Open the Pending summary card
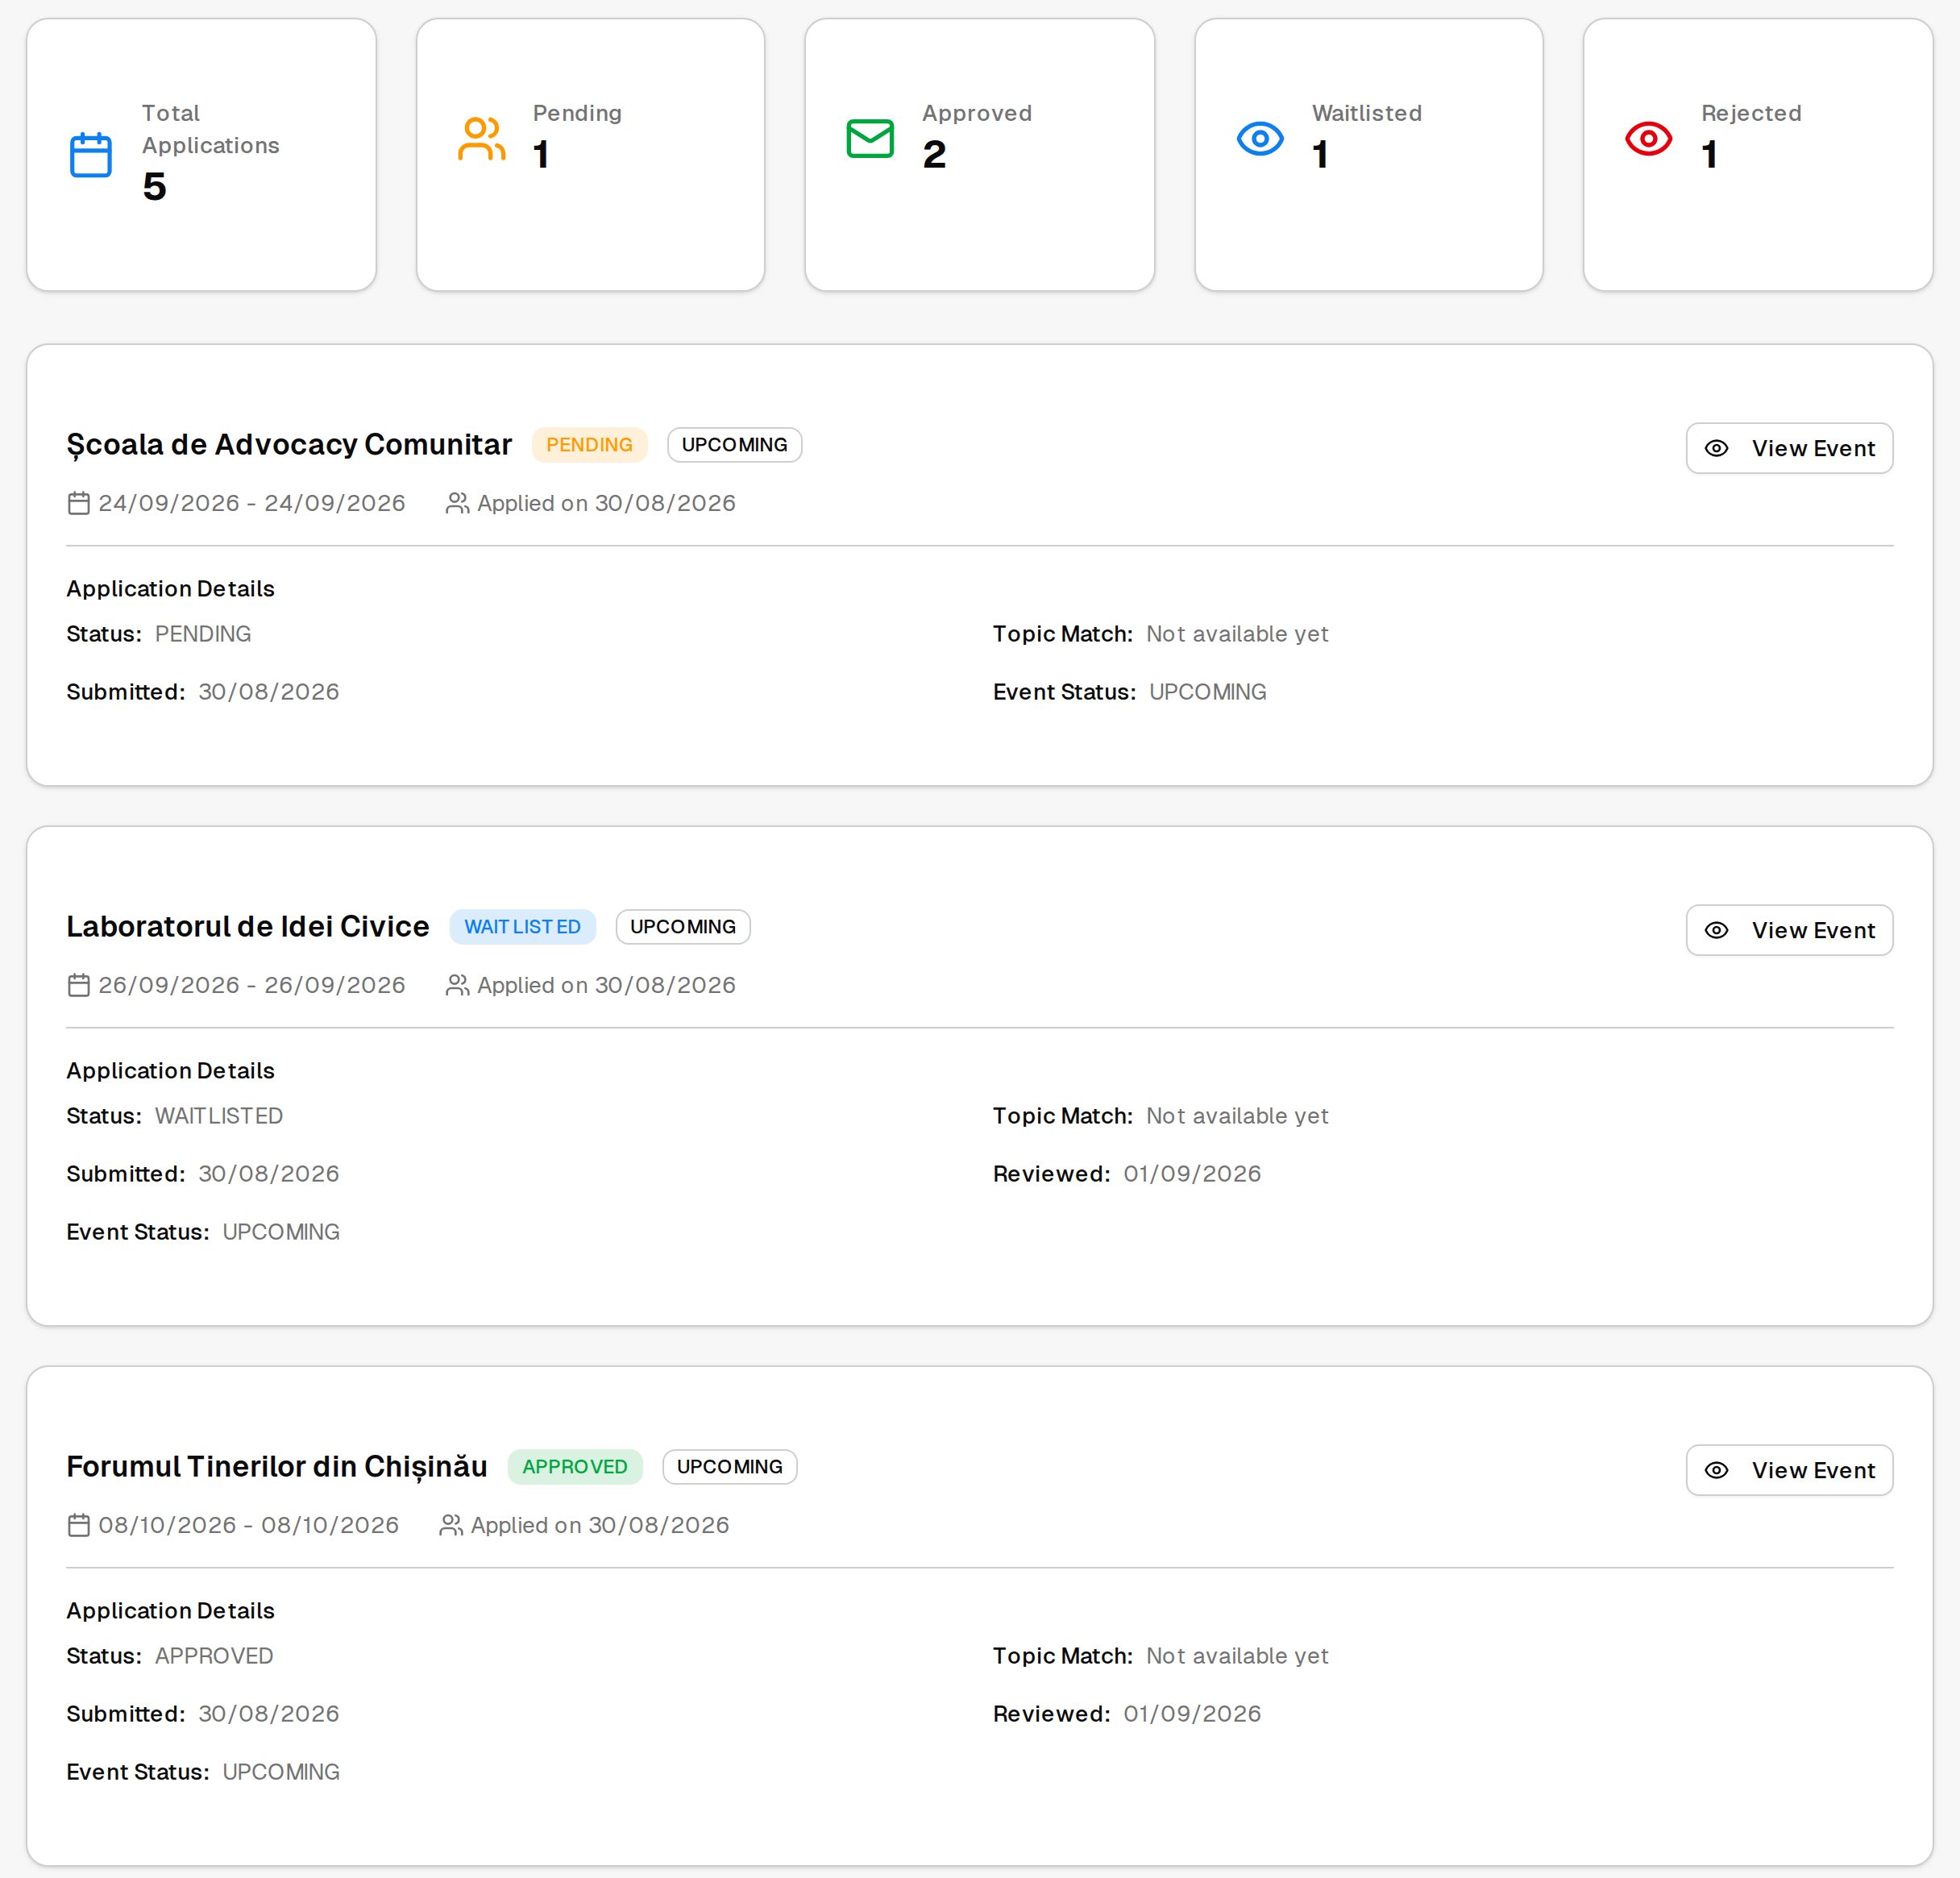Screen dimensions: 1960x1878 590,155
